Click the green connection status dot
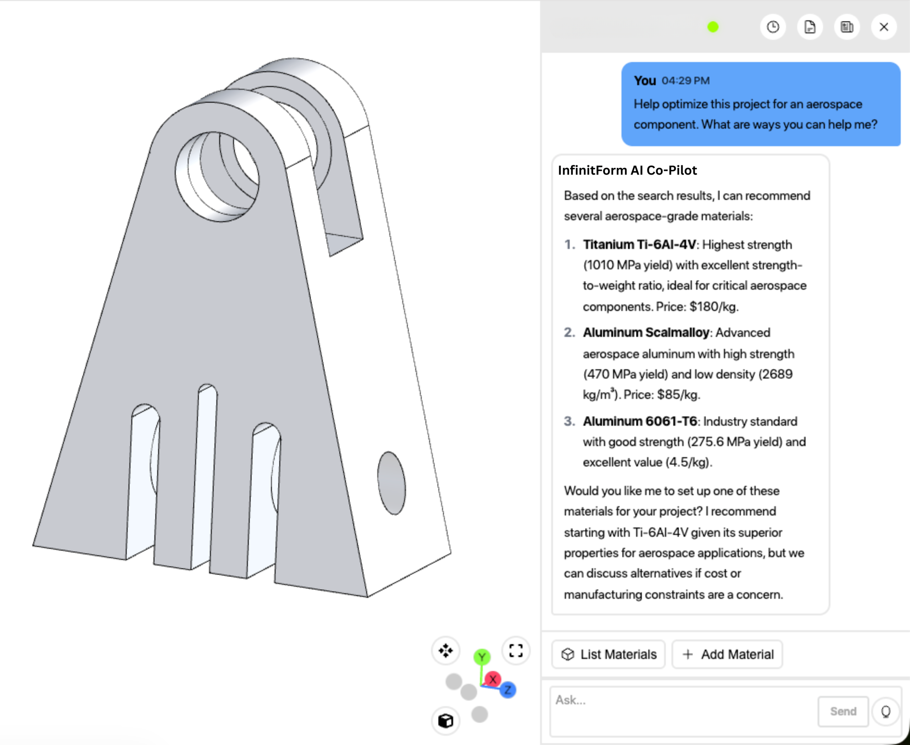 click(713, 27)
